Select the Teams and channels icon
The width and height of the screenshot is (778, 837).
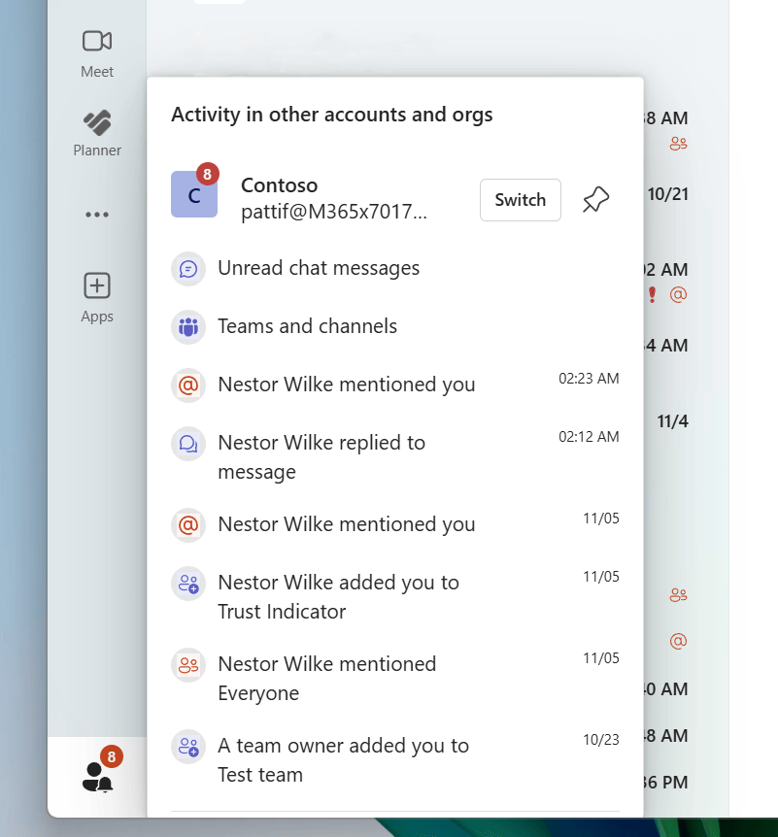pyautogui.click(x=187, y=326)
